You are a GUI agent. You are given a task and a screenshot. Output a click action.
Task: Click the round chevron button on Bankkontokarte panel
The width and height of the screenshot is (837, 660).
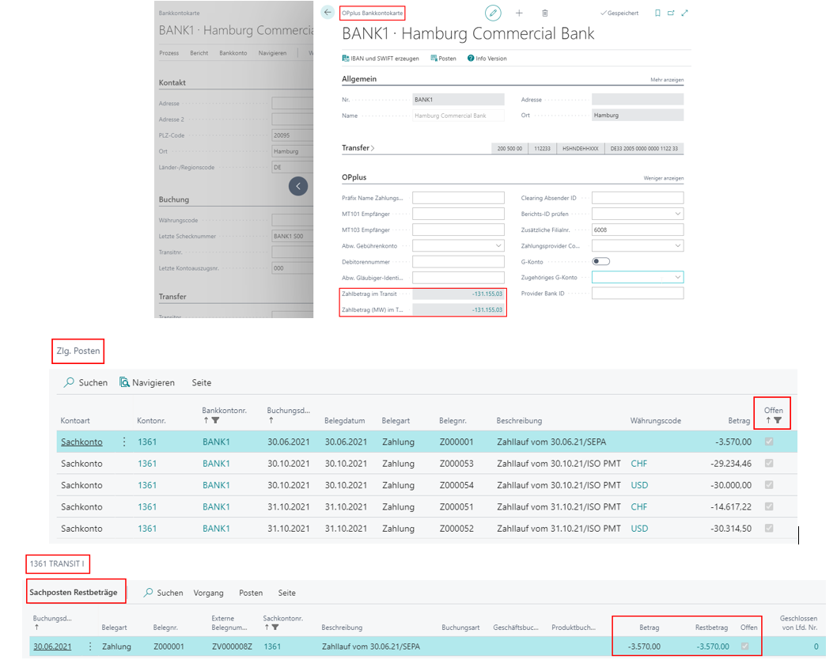pos(298,186)
